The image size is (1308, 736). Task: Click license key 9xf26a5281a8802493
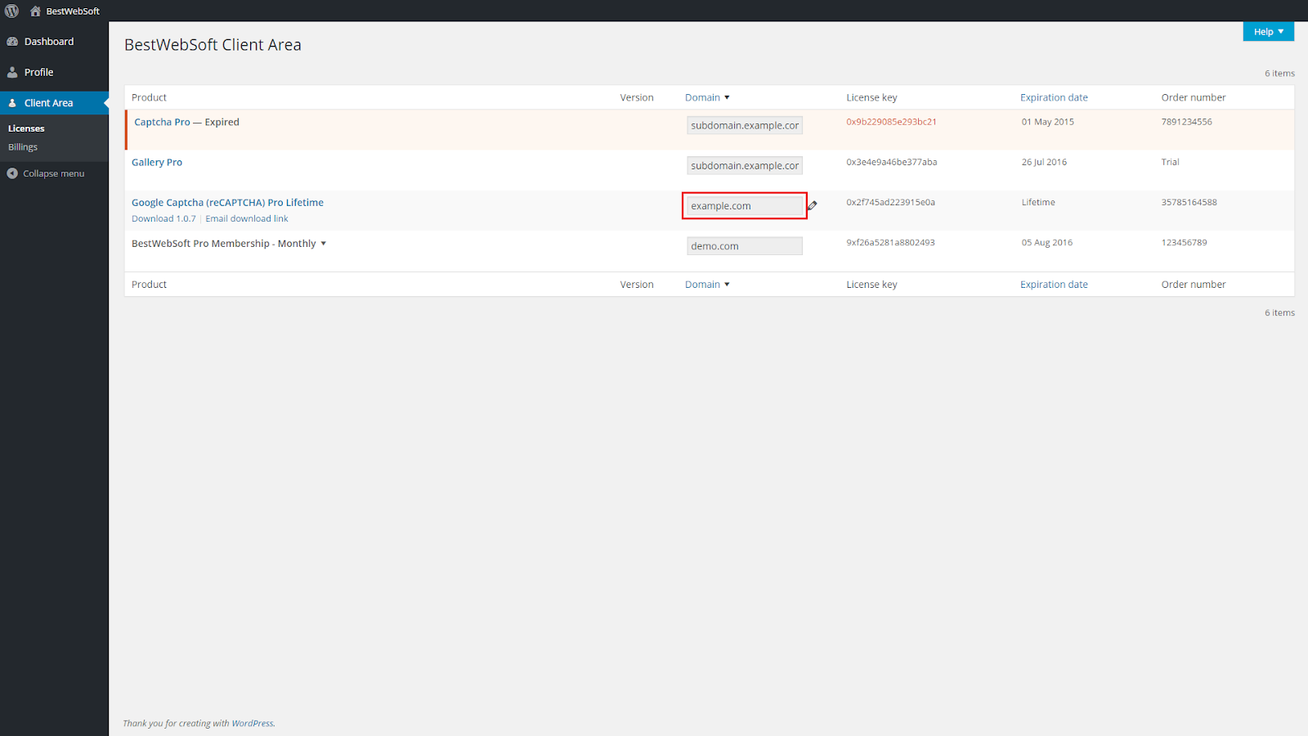890,242
